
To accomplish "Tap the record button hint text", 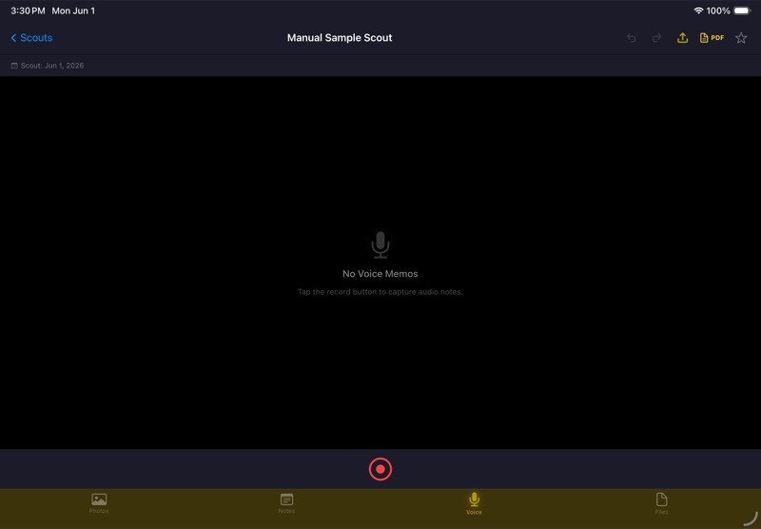I will tap(380, 292).
